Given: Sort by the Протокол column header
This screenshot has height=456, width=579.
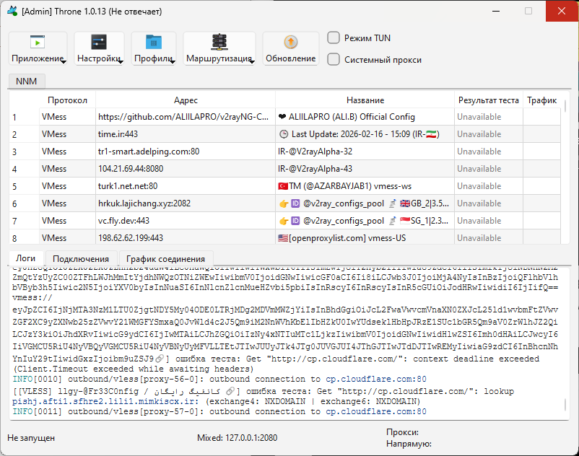Looking at the screenshot, I should pyautogui.click(x=67, y=100).
